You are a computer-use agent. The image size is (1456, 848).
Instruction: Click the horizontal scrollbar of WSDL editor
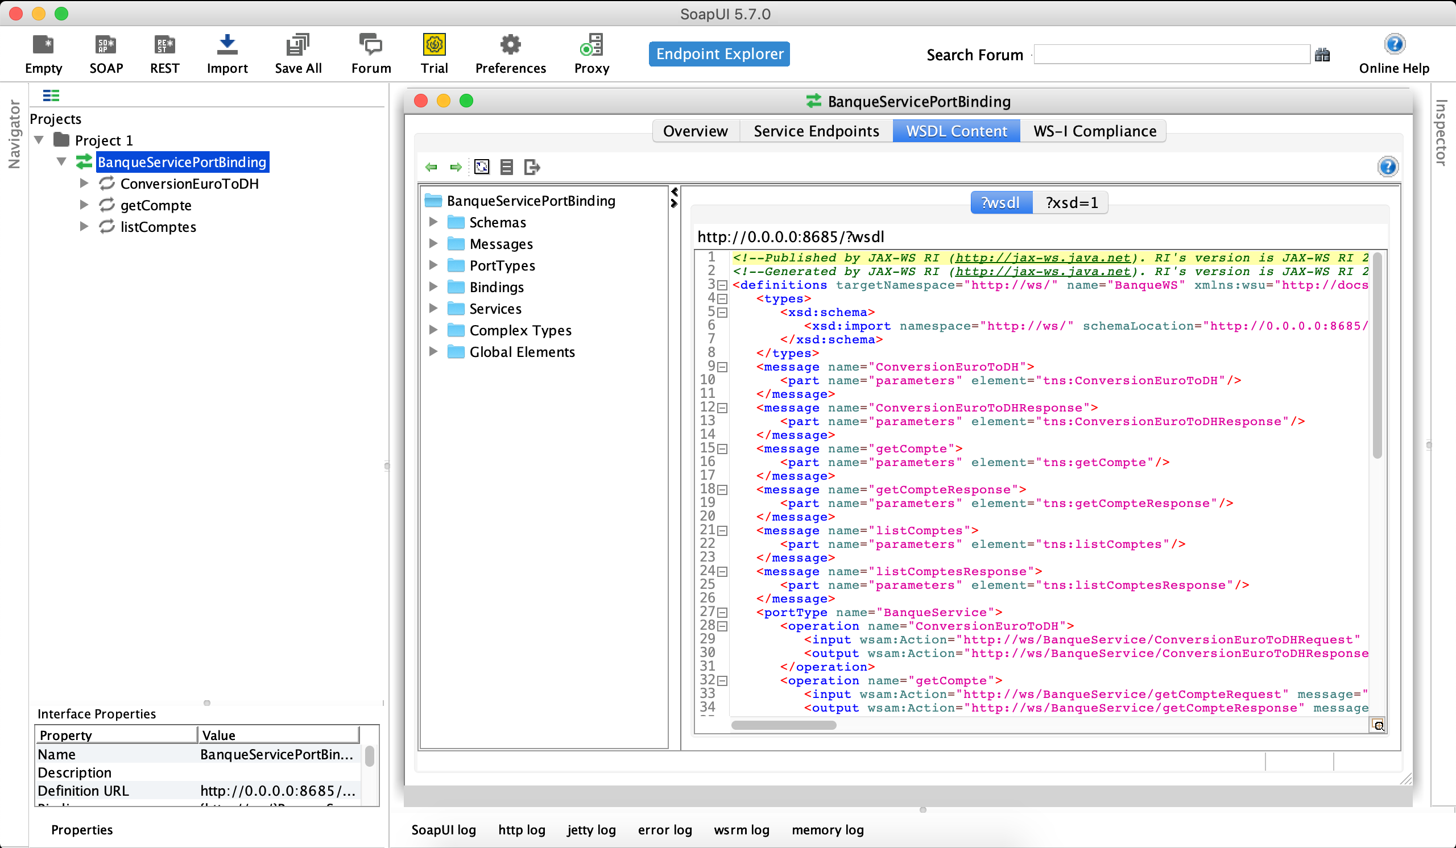coord(784,725)
